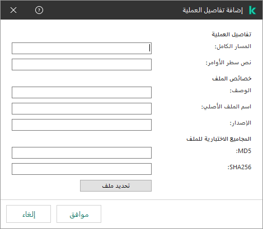Open help via the question mark icon
The width and height of the screenshot is (263, 229).
[x=39, y=10]
